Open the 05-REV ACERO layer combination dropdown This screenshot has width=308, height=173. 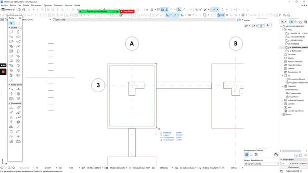pos(95,168)
